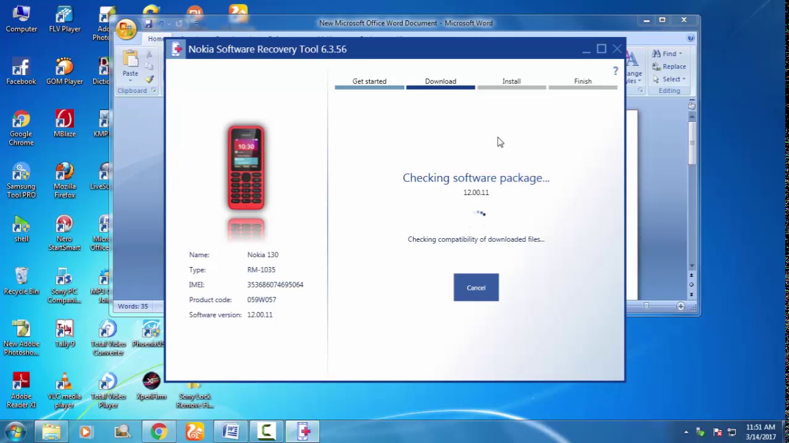Click the progress bar under Download
The image size is (789, 443).
(440, 88)
